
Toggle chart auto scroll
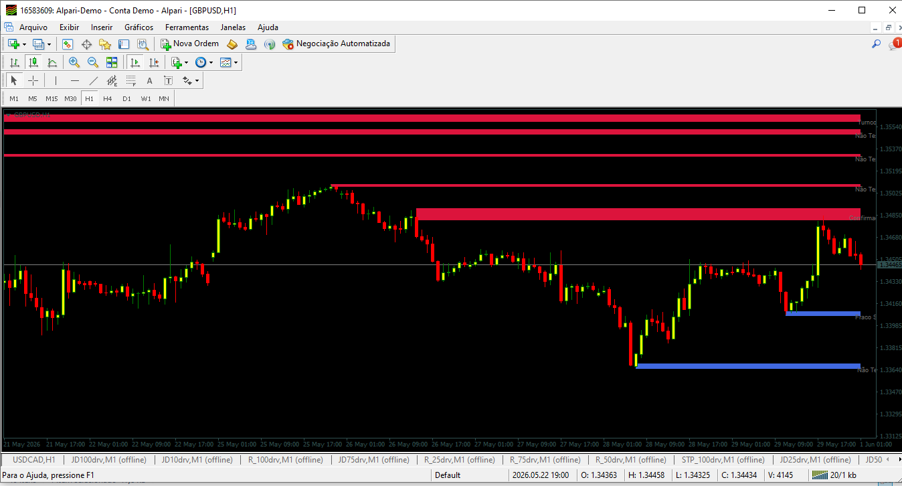135,62
